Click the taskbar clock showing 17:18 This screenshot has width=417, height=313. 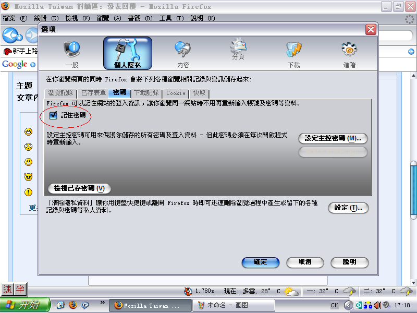pos(402,305)
